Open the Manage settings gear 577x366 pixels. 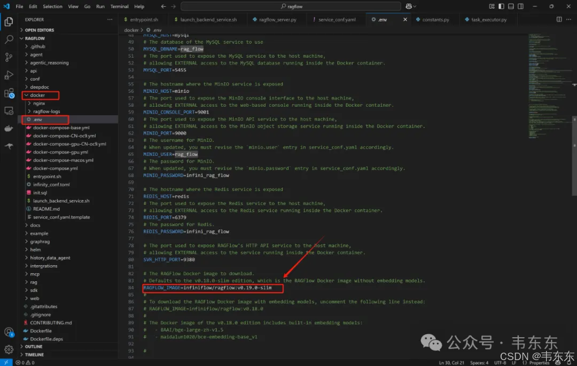click(x=9, y=349)
